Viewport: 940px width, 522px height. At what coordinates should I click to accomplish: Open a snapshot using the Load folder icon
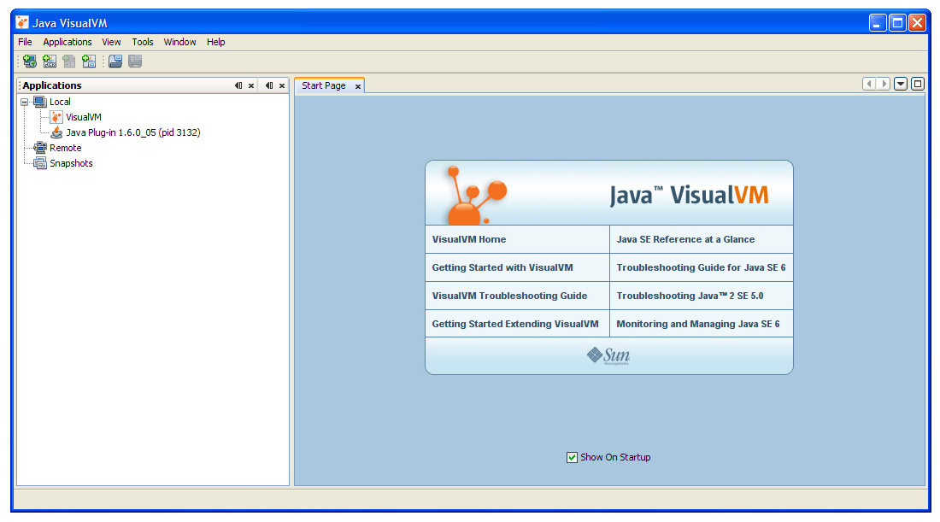115,61
